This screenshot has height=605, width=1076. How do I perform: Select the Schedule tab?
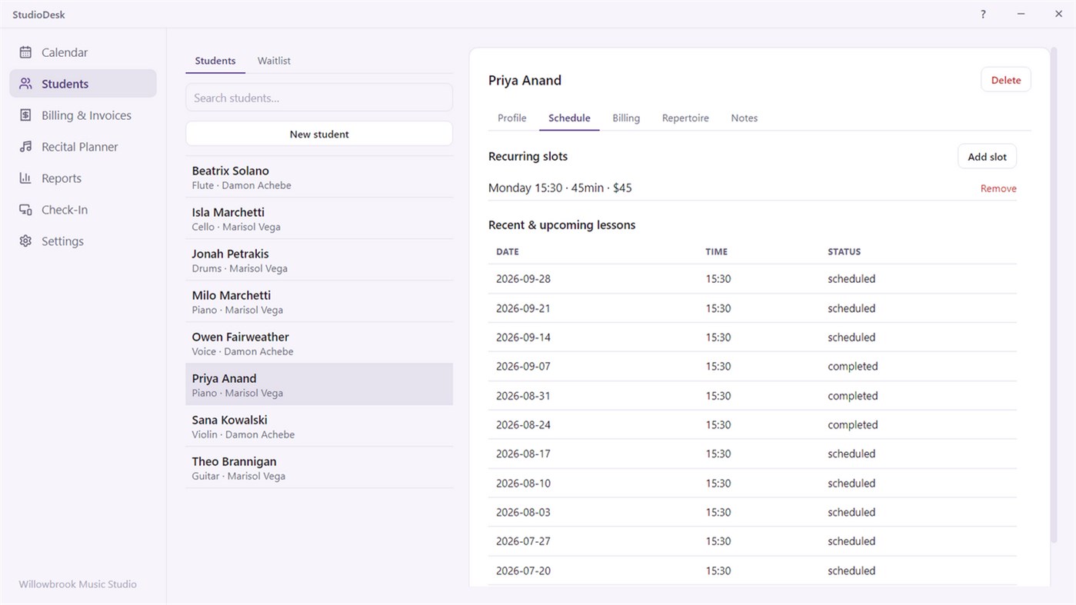click(x=569, y=118)
